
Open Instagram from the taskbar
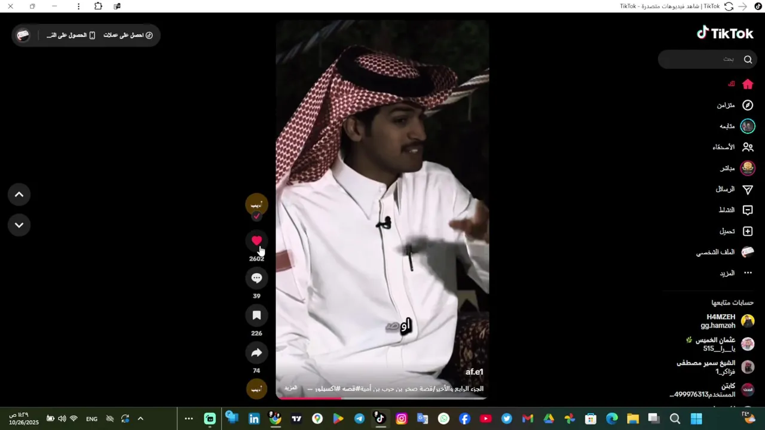point(401,419)
